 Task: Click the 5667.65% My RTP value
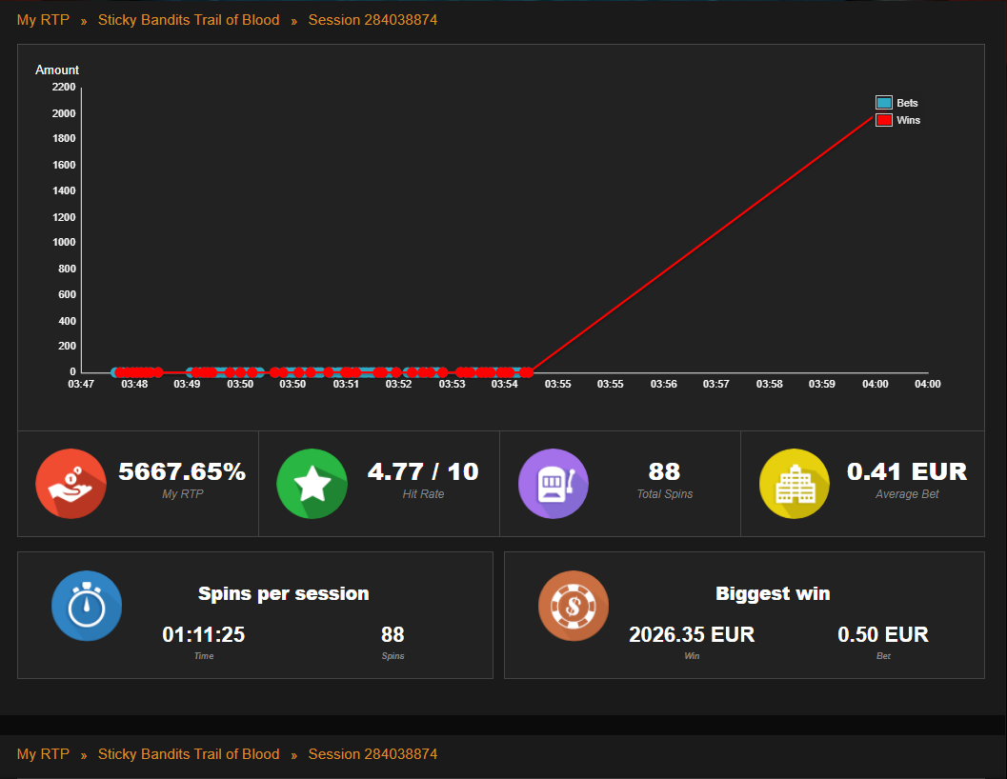[x=182, y=471]
